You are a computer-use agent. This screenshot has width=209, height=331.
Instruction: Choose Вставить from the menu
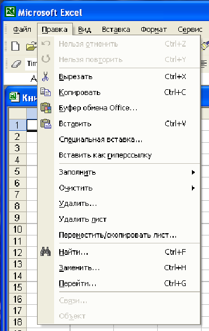tap(119, 123)
